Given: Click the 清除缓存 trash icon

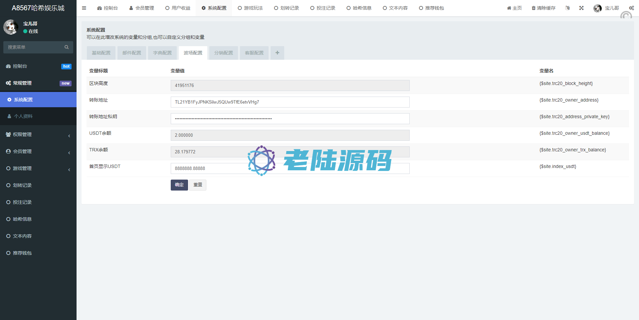Looking at the screenshot, I should pos(533,8).
